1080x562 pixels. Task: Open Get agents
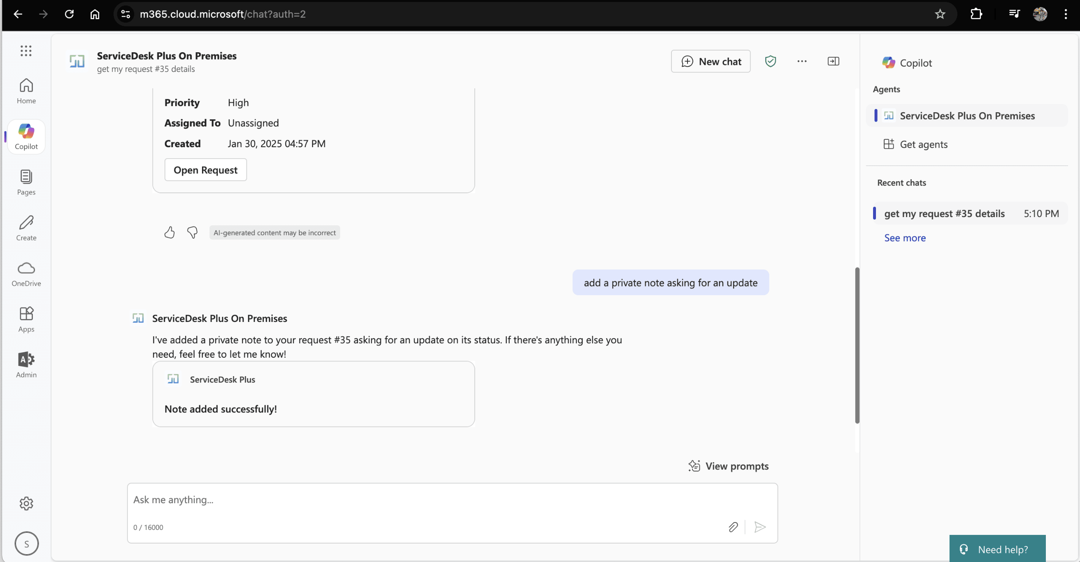pyautogui.click(x=915, y=144)
